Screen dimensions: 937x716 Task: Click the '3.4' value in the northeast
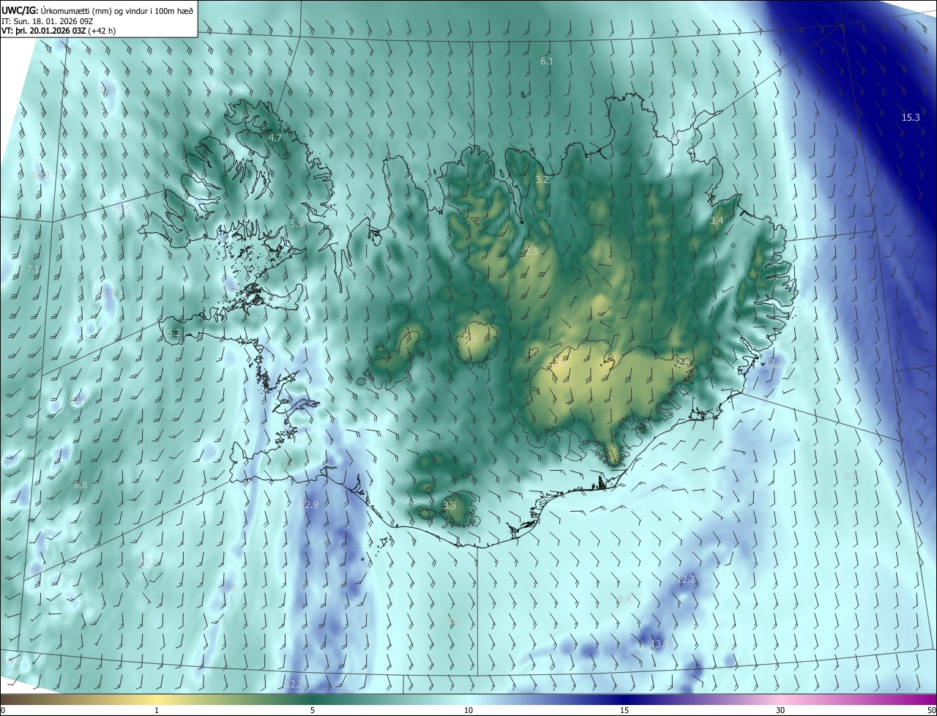pos(717,220)
